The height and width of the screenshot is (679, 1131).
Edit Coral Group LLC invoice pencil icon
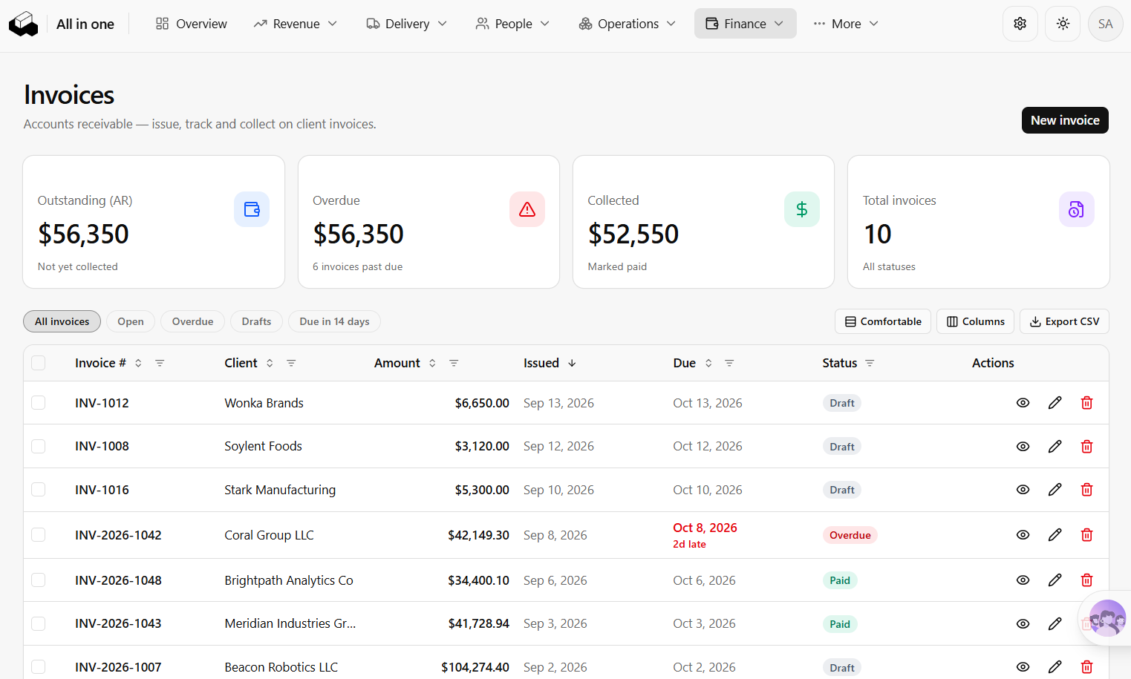coord(1055,535)
